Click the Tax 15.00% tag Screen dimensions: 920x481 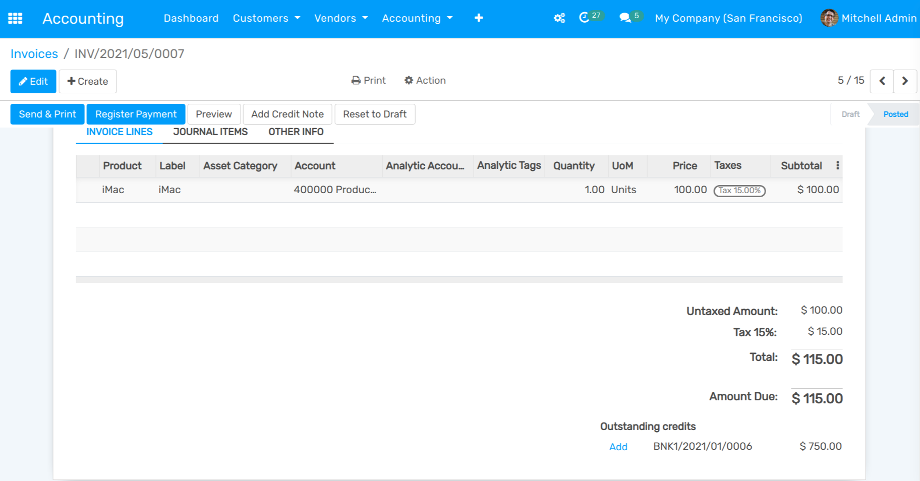[x=739, y=191]
